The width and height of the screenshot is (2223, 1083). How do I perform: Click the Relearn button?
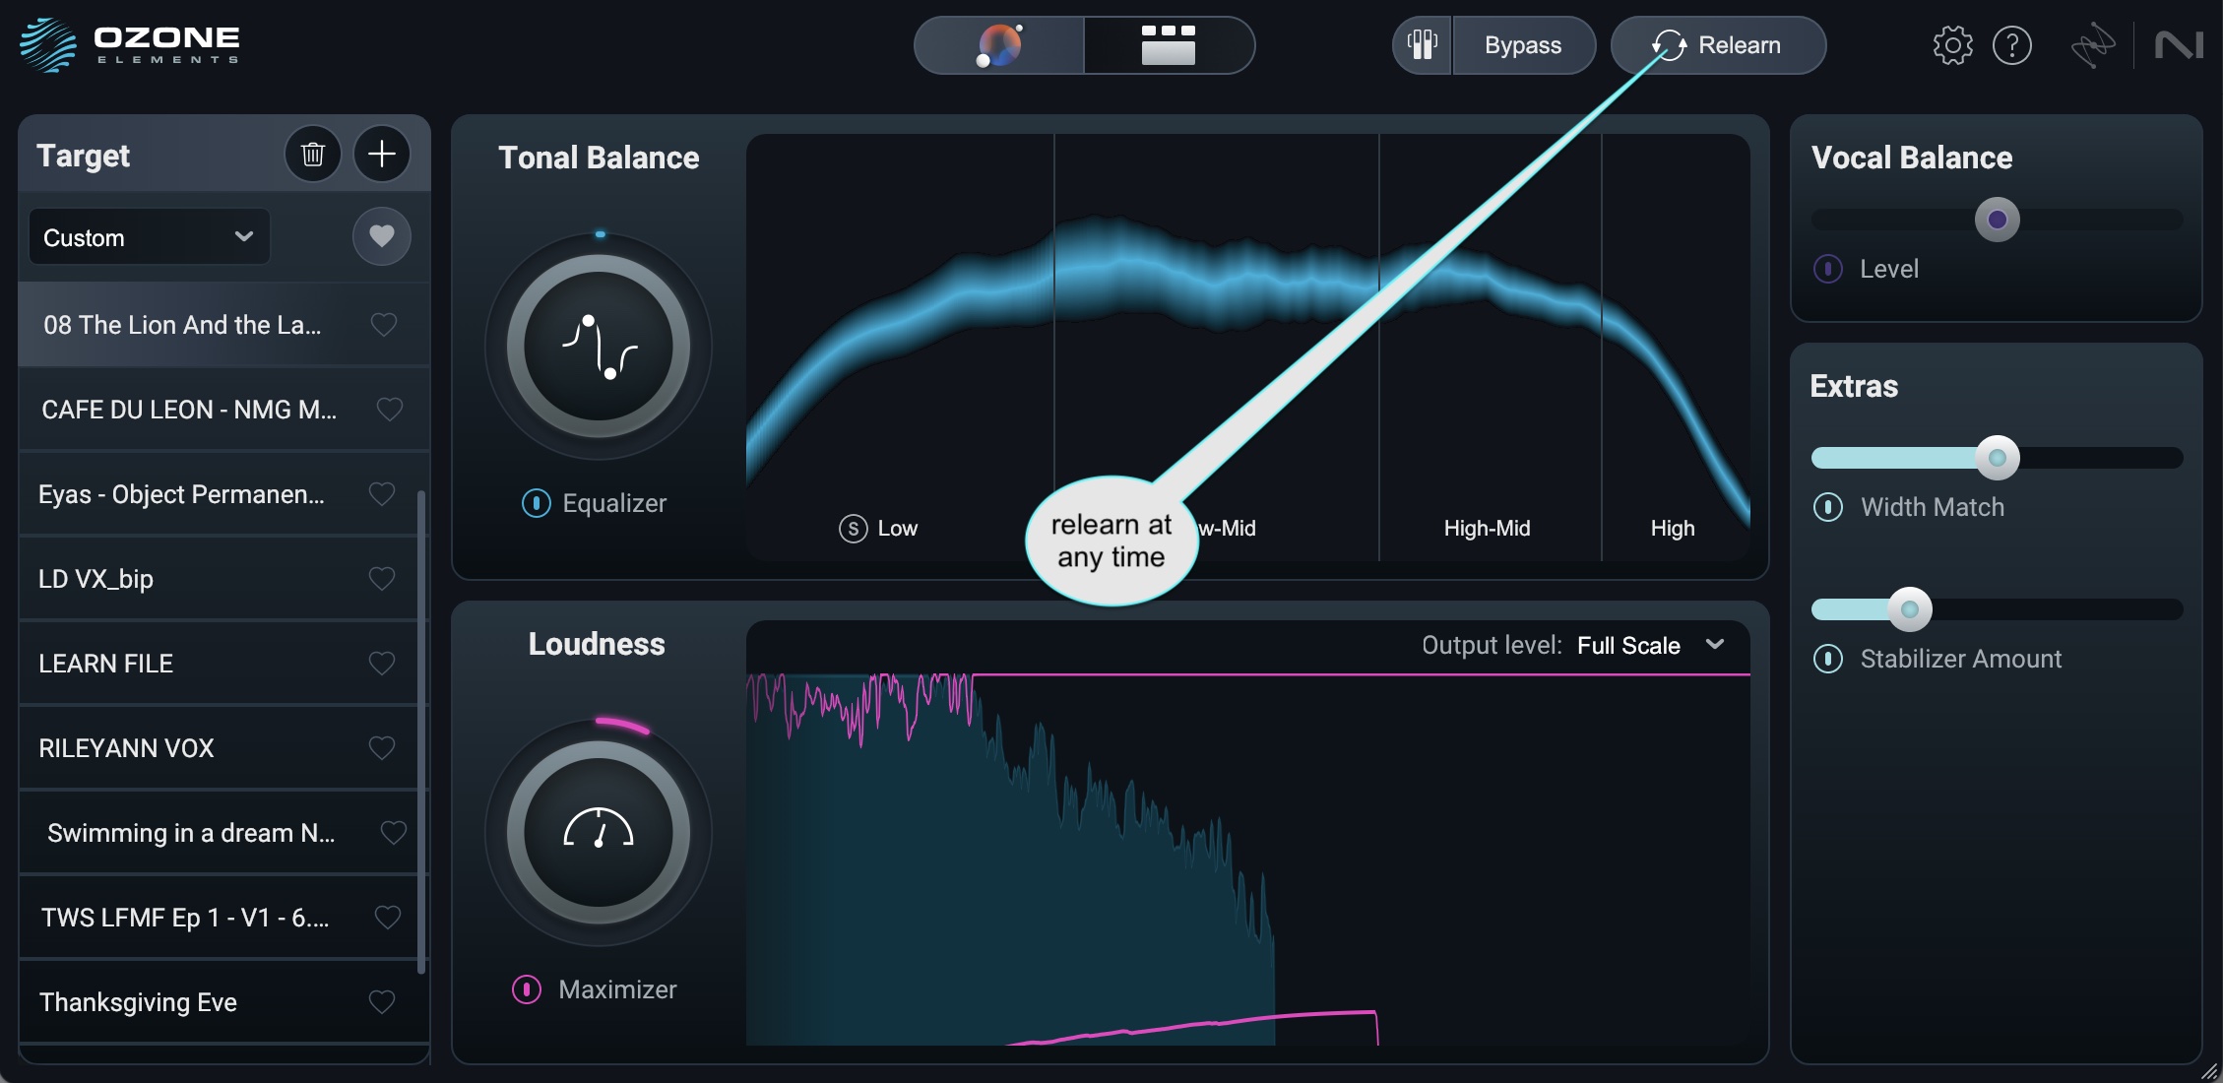pyautogui.click(x=1718, y=45)
